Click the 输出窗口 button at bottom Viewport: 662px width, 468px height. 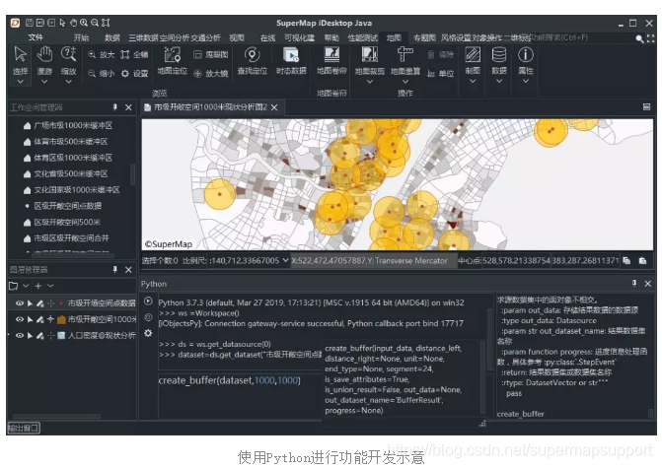tap(24, 428)
